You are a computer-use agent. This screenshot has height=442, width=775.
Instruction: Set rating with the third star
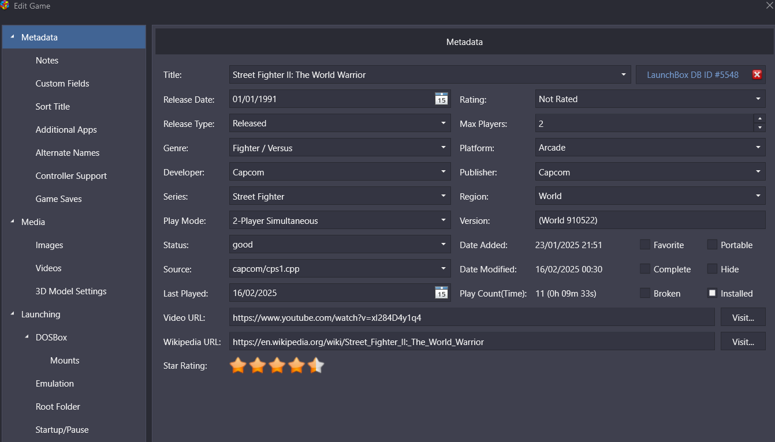pos(277,365)
